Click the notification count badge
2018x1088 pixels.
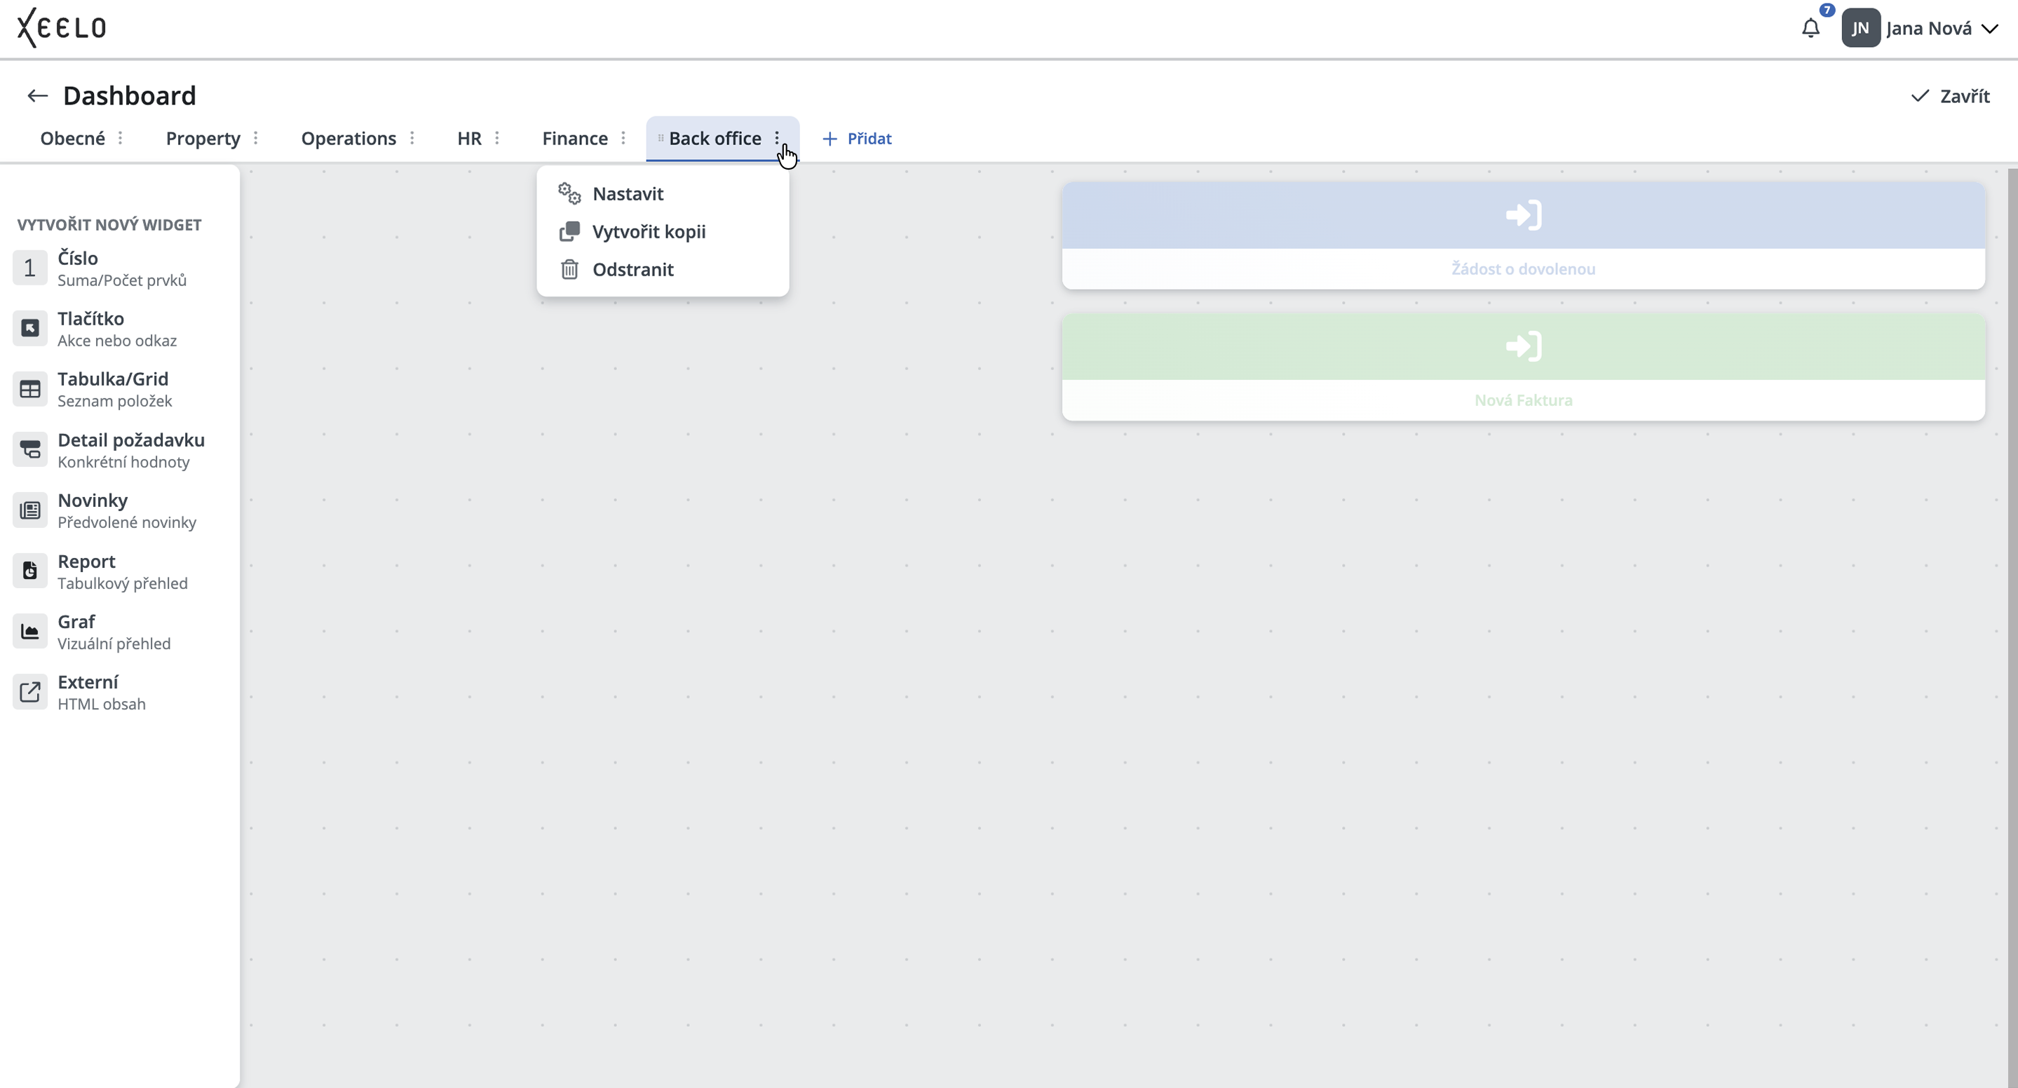1828,11
